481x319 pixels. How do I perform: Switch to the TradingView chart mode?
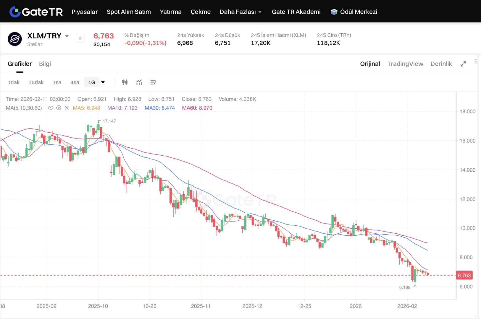[x=405, y=64]
